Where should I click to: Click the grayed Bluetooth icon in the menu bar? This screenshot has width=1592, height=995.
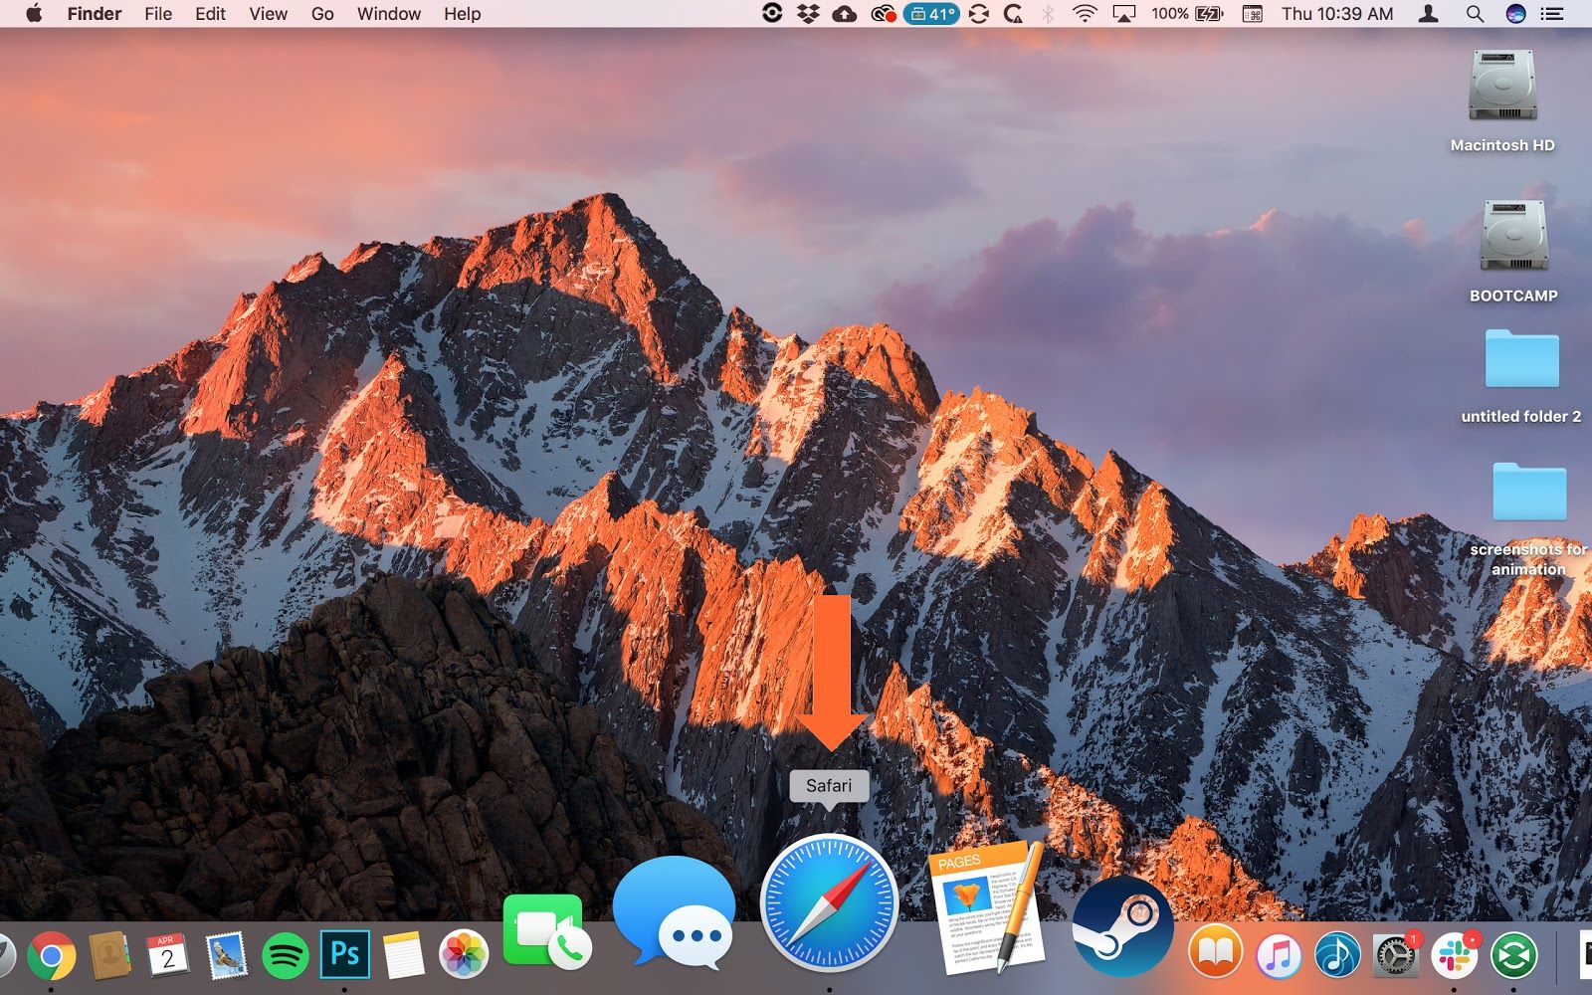(1048, 14)
